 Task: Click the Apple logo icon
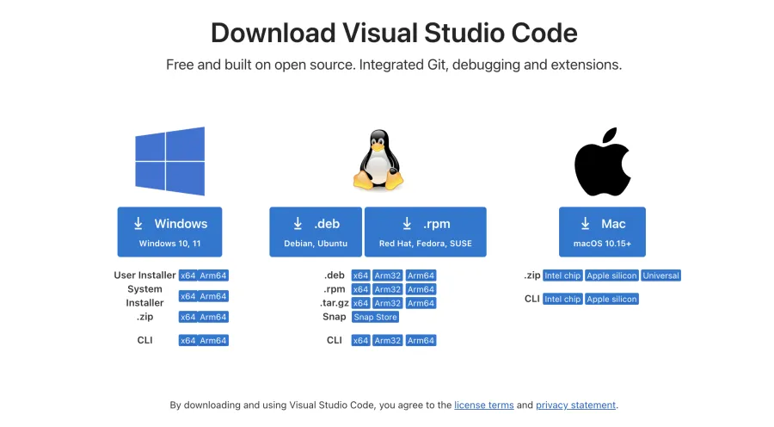(x=602, y=162)
